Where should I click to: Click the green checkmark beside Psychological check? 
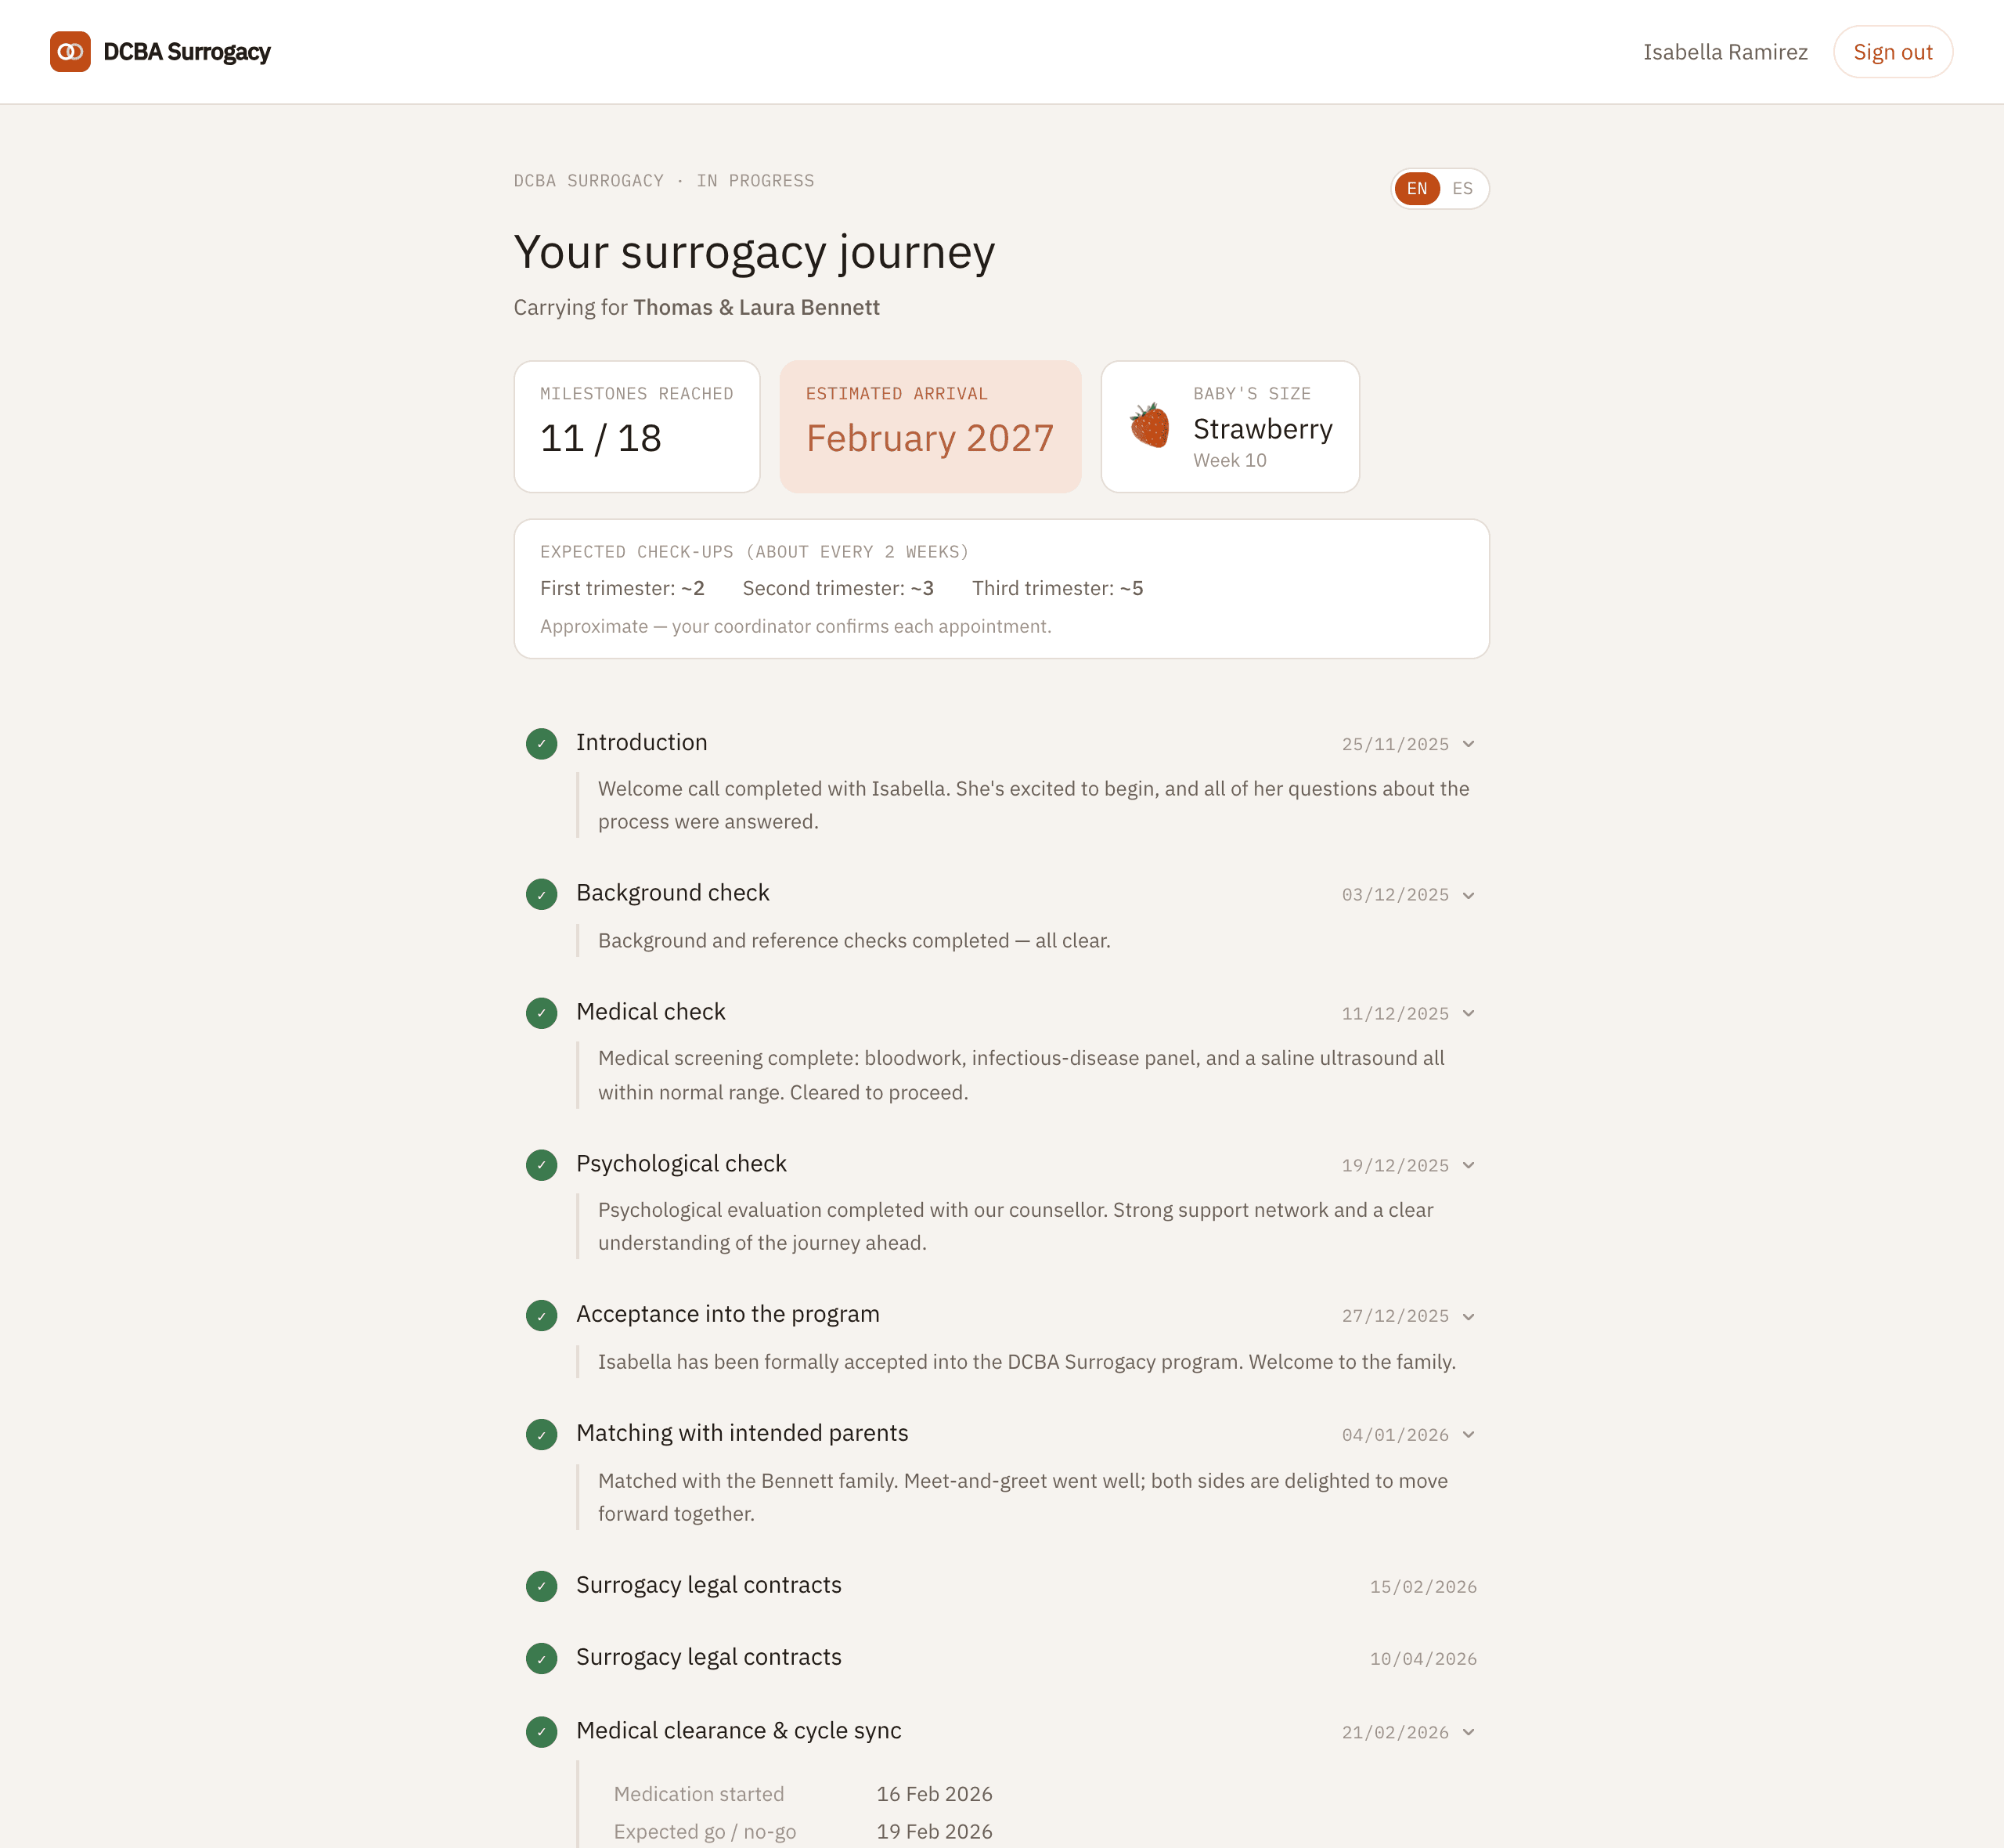click(542, 1165)
